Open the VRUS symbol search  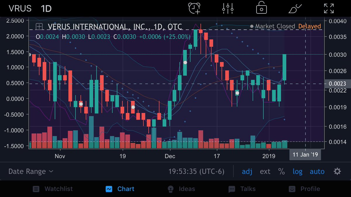(x=20, y=8)
